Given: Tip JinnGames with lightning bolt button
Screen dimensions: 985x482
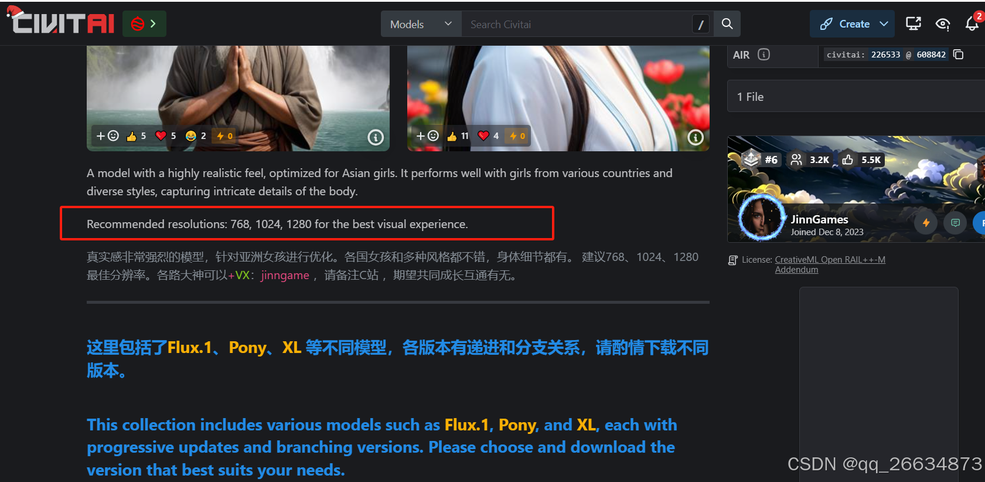Looking at the screenshot, I should pyautogui.click(x=926, y=223).
